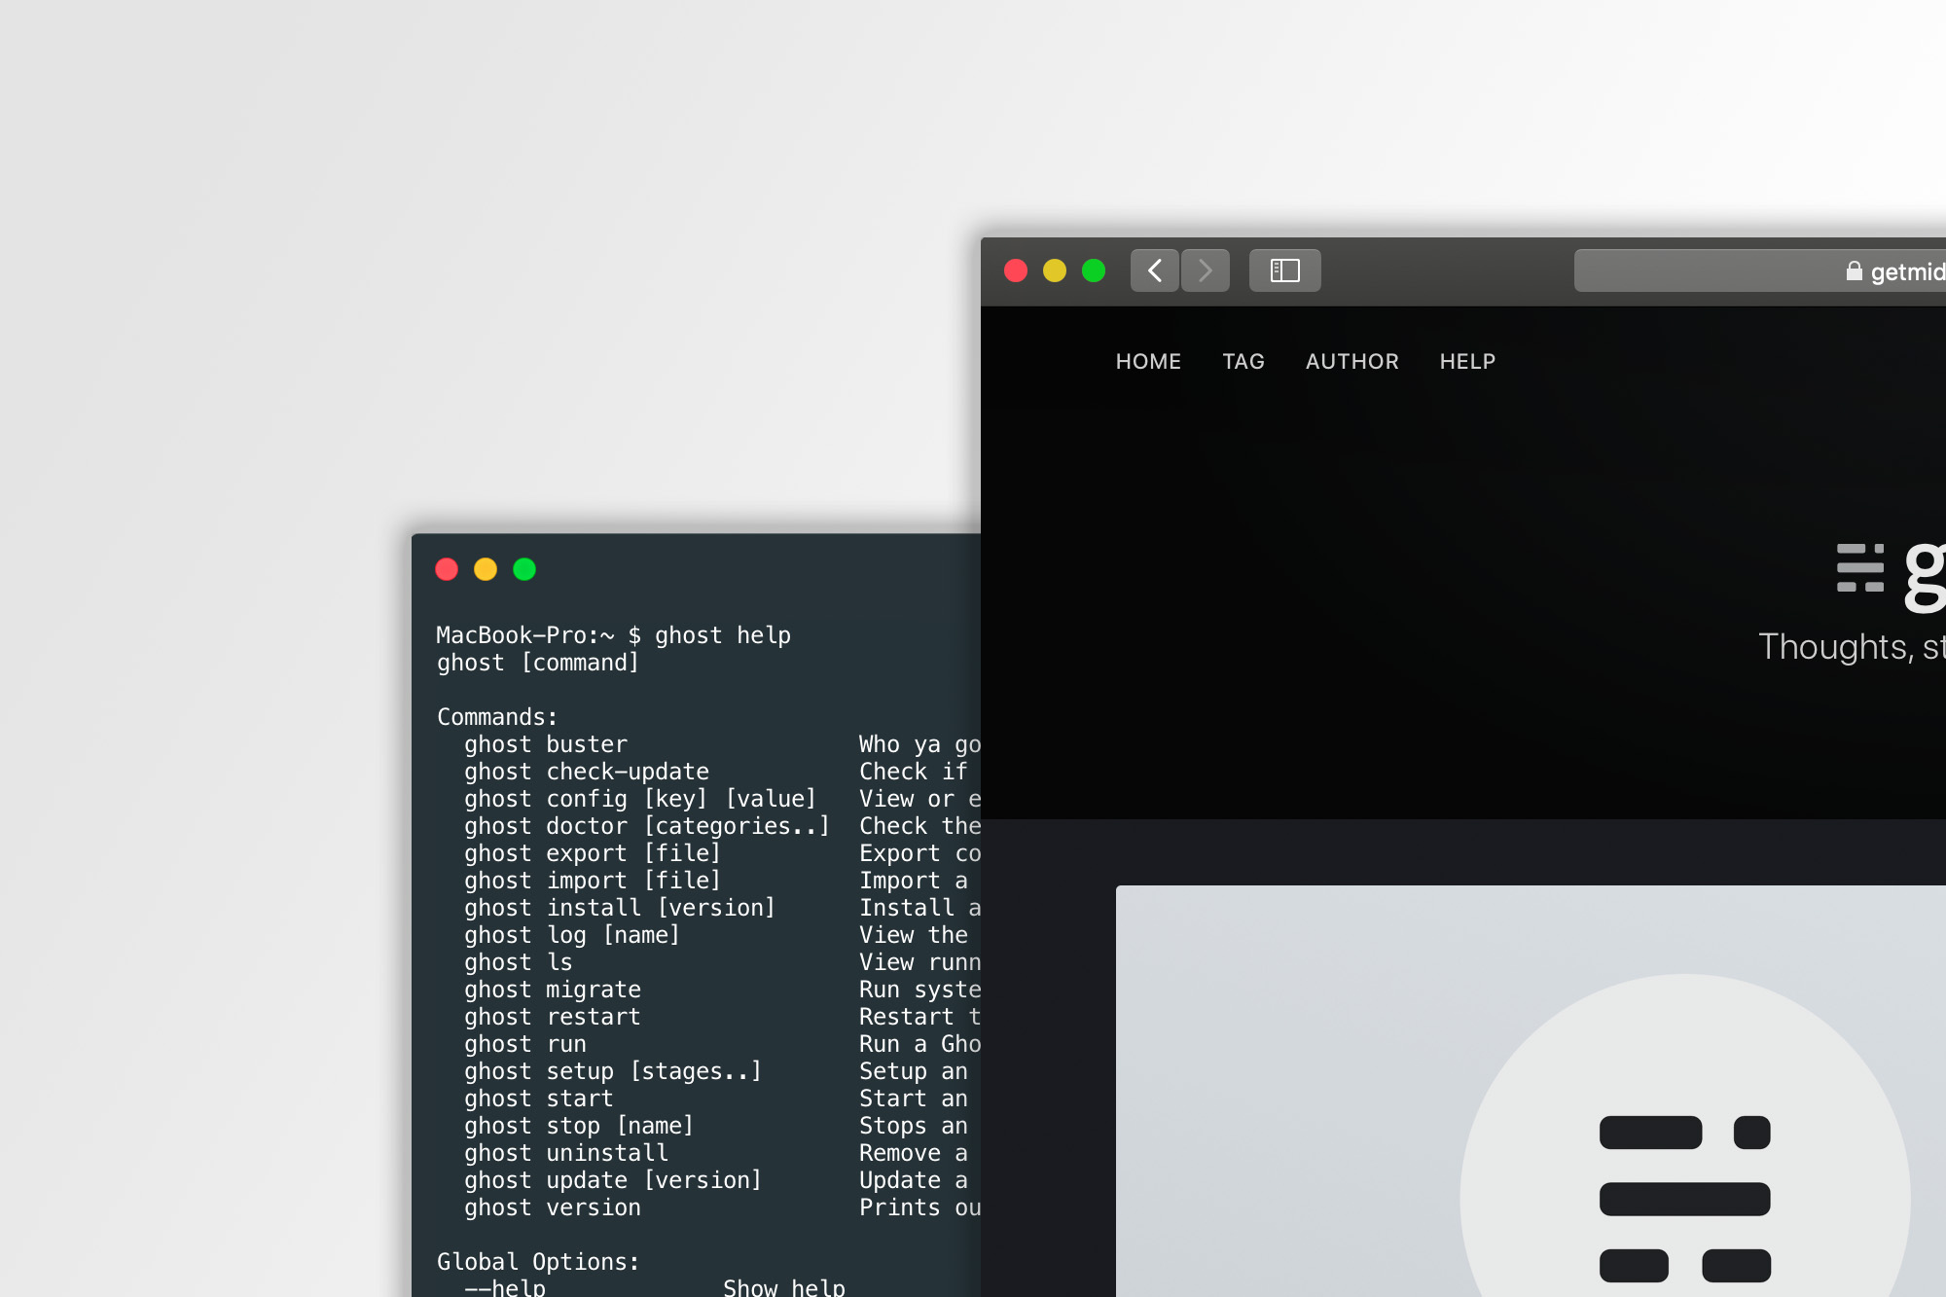Open the HELP navigation item
The height and width of the screenshot is (1297, 1946).
point(1467,361)
